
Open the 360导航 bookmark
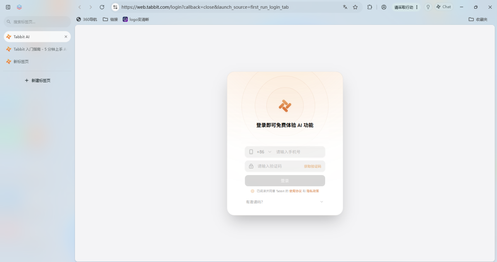click(87, 19)
